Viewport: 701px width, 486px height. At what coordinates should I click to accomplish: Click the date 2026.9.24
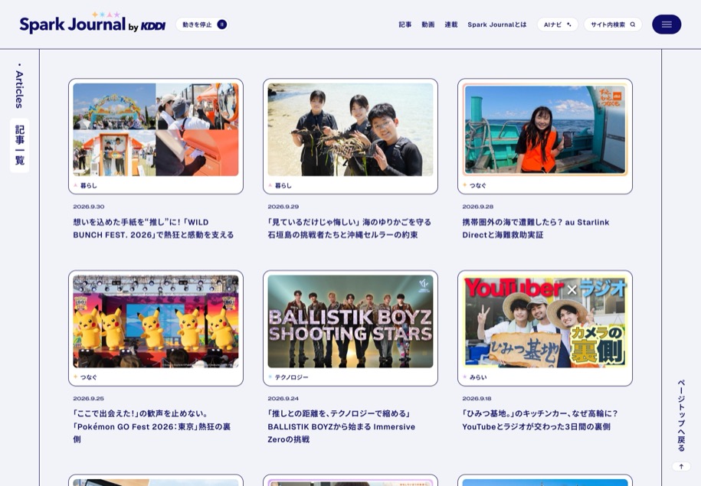283,398
